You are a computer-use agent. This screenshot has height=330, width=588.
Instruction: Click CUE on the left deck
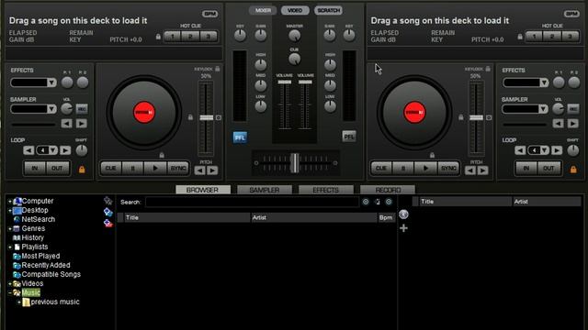111,169
